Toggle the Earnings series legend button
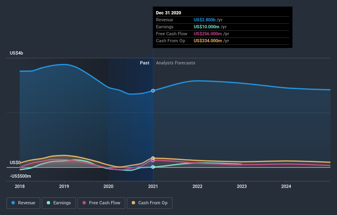This screenshot has height=215, width=337. click(59, 203)
